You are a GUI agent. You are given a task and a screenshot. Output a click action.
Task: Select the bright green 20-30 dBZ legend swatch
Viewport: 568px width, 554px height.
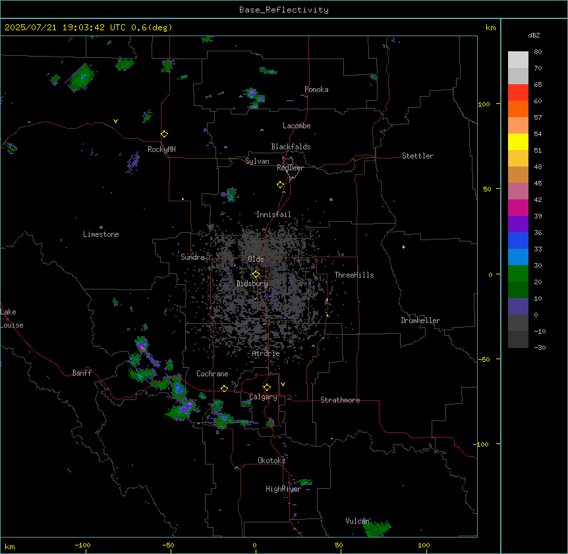pos(518,274)
